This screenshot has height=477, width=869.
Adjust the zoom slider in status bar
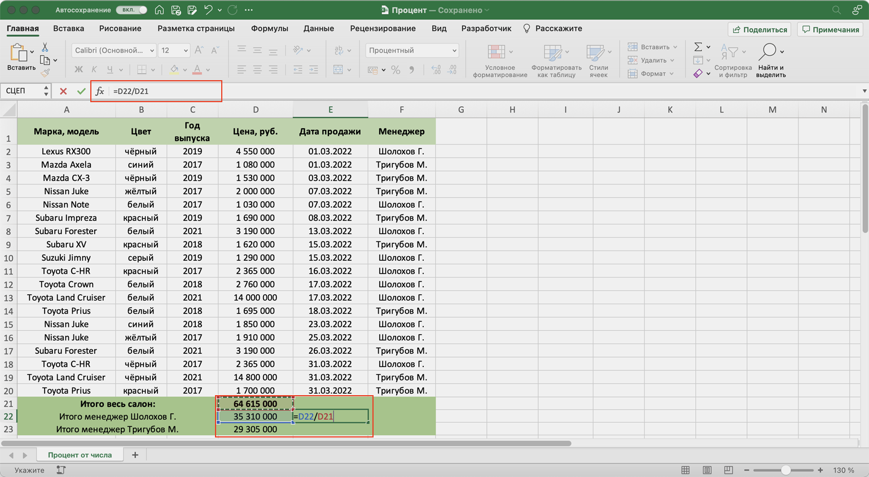(x=785, y=470)
